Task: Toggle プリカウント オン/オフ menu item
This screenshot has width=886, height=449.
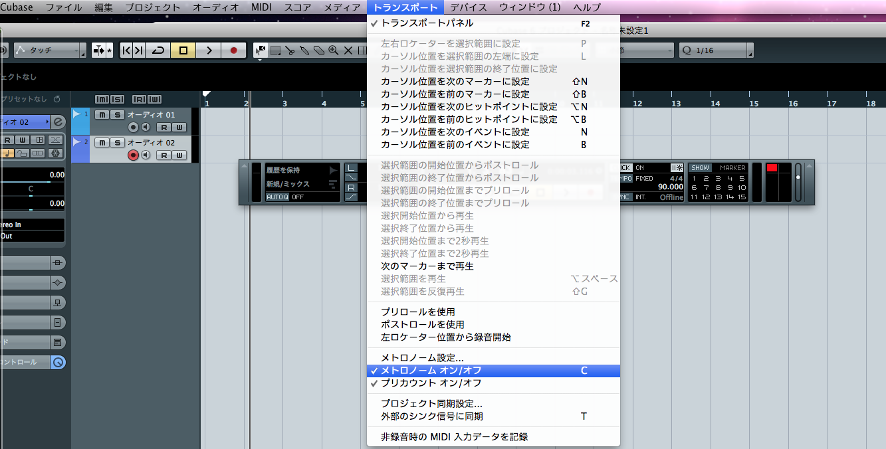Action: 431,383
